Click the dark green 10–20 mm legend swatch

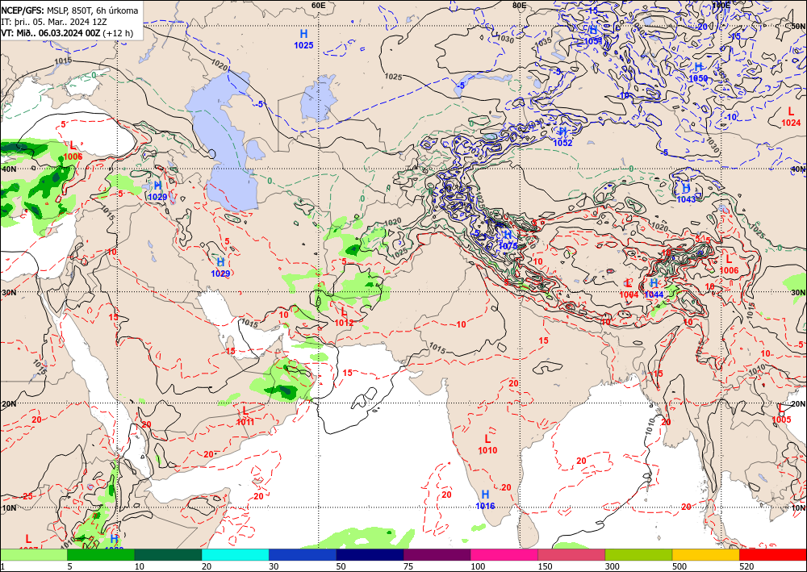pos(168,554)
